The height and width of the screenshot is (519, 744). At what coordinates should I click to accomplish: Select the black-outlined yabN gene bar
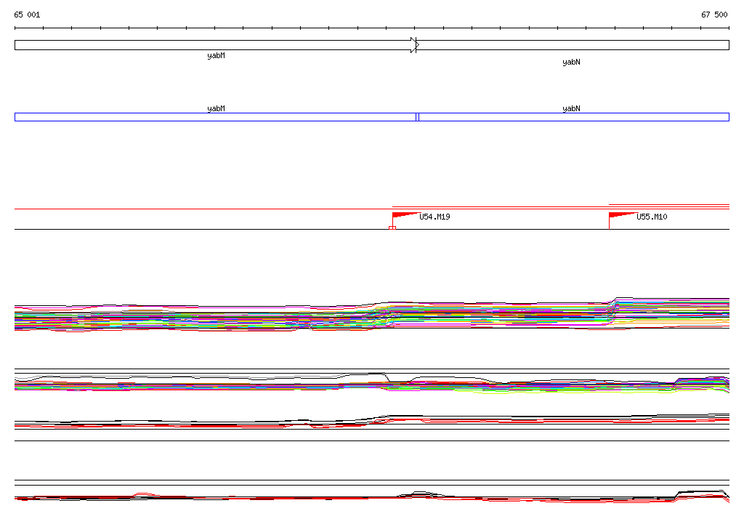[x=574, y=45]
